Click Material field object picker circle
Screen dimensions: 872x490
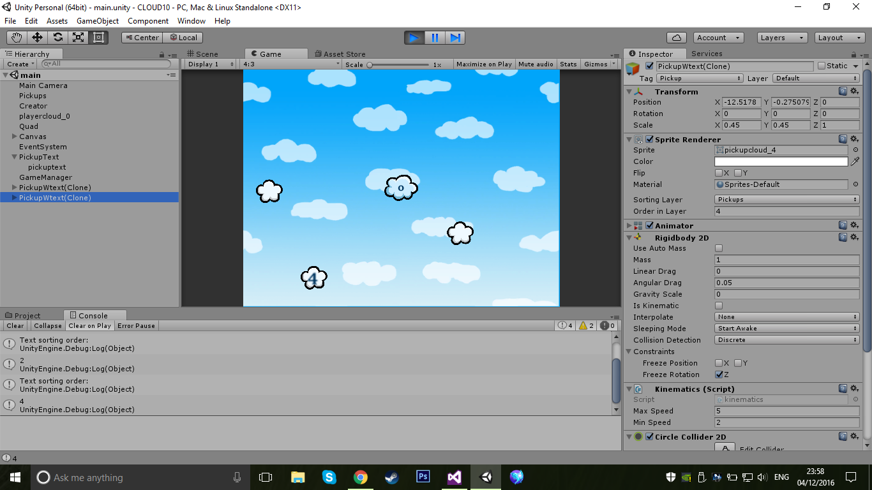click(855, 184)
